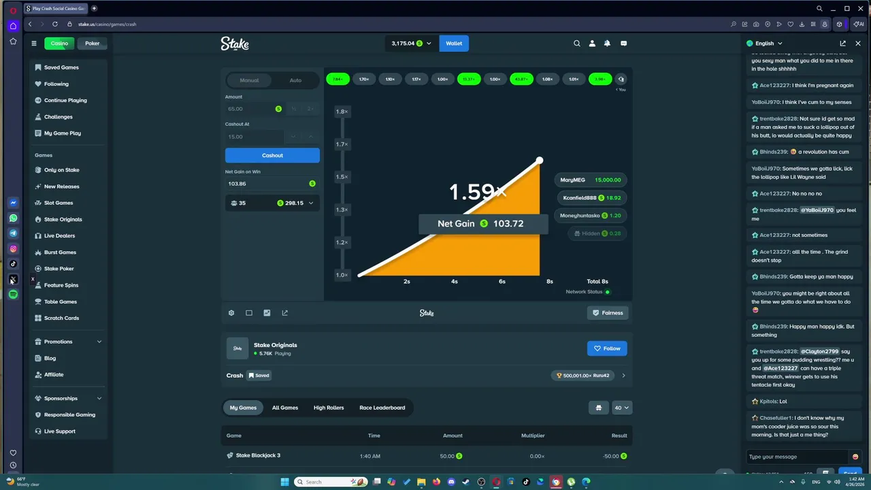Open Spotify in browser sidebar
The image size is (871, 490).
pos(13,295)
